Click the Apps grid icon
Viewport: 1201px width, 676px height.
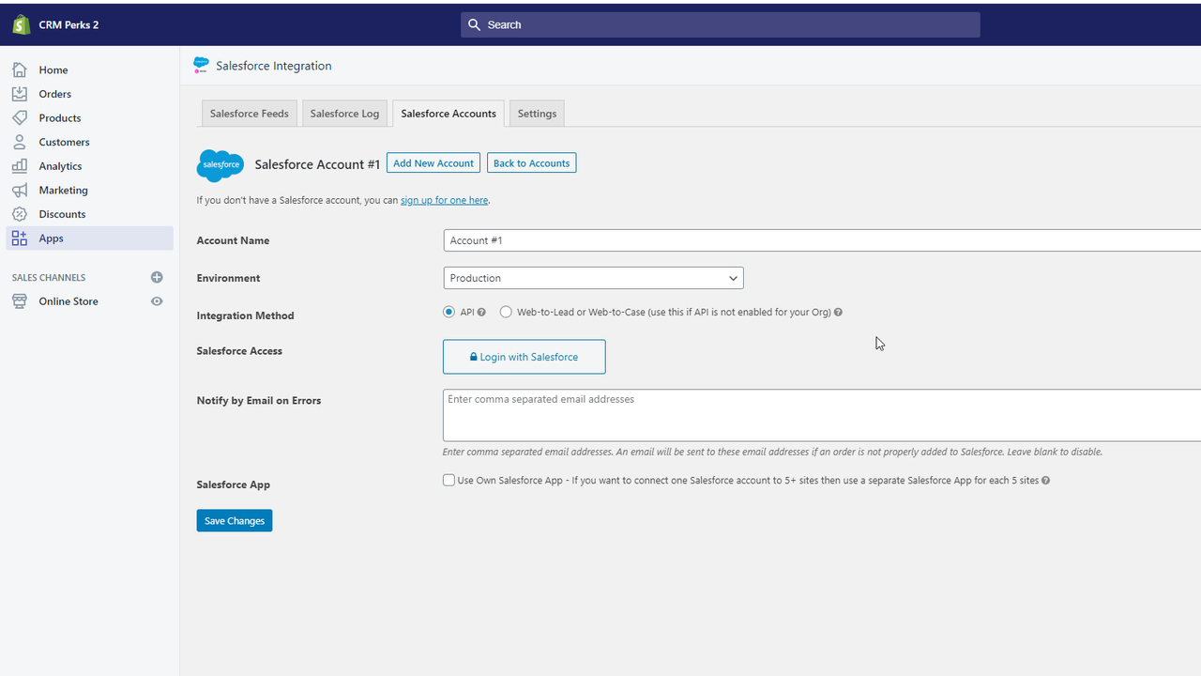pyautogui.click(x=19, y=238)
